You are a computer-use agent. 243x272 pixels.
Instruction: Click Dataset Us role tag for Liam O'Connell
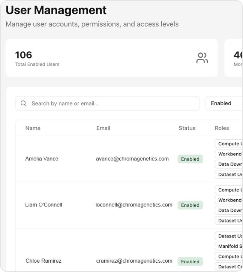(x=229, y=220)
